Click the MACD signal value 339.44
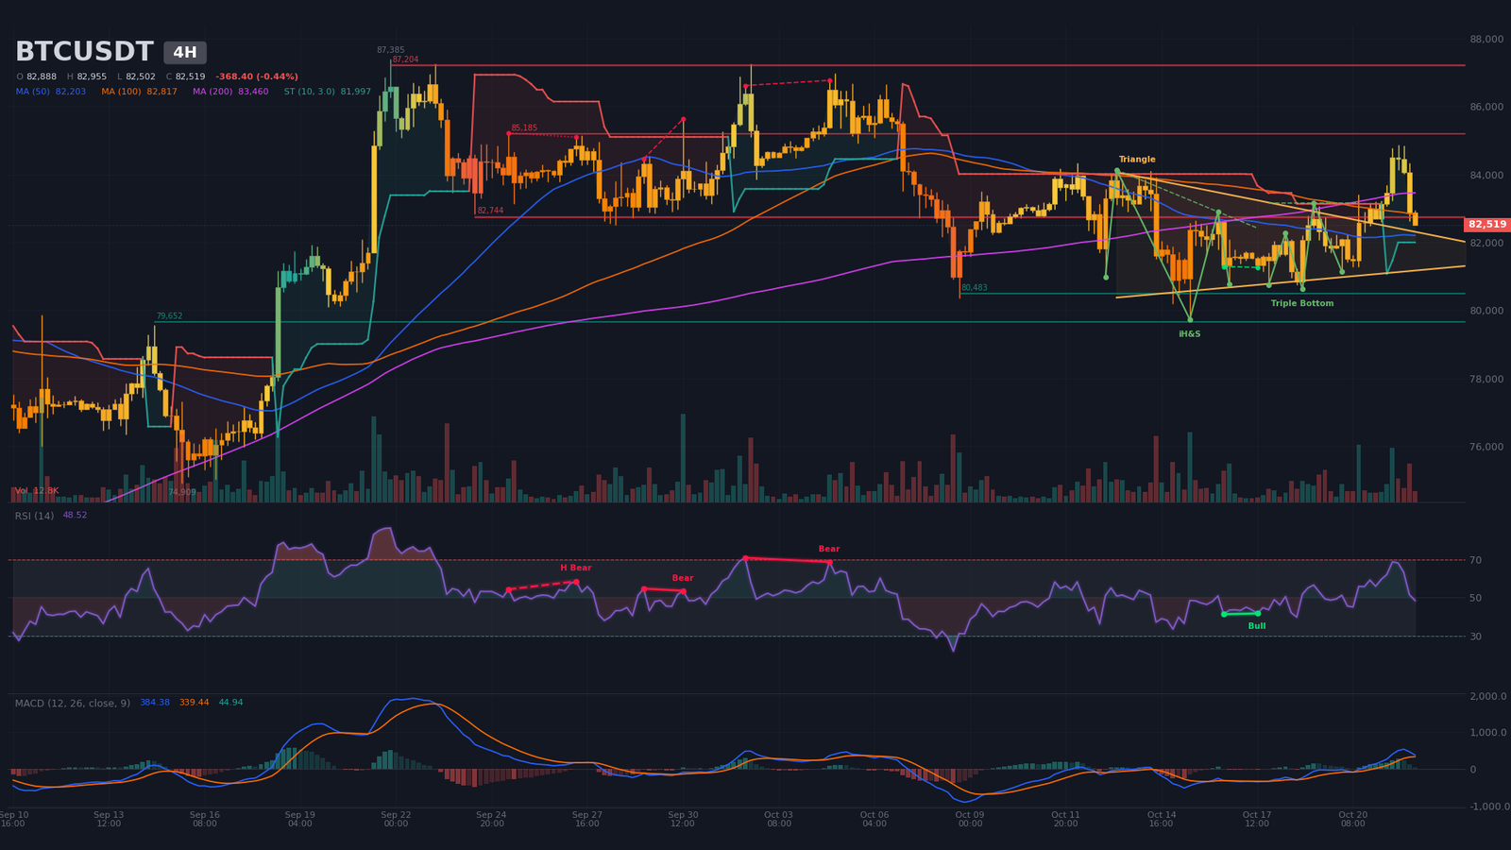The width and height of the screenshot is (1511, 850). coord(195,703)
